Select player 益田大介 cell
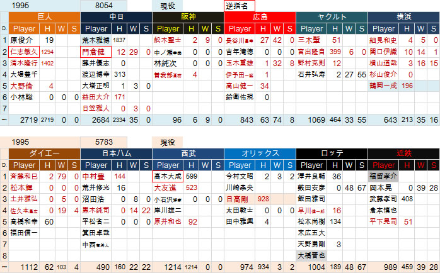The image size is (440, 273). pos(96,97)
